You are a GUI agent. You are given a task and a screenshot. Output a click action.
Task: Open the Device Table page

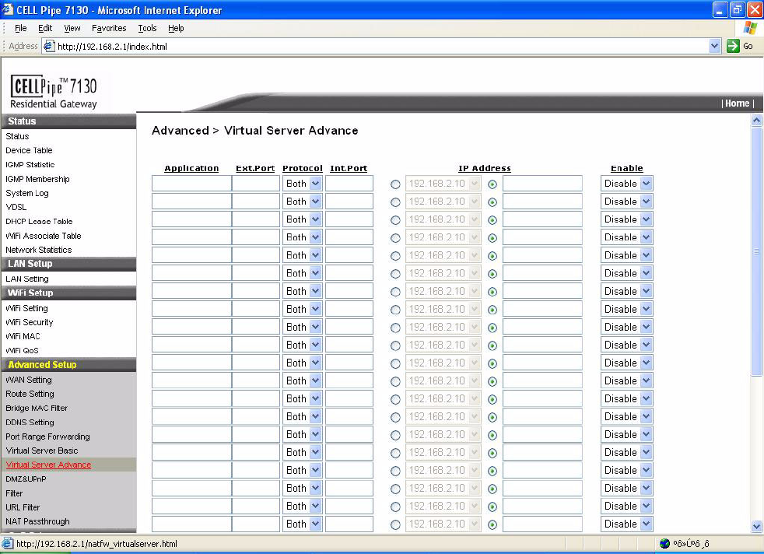click(x=30, y=150)
